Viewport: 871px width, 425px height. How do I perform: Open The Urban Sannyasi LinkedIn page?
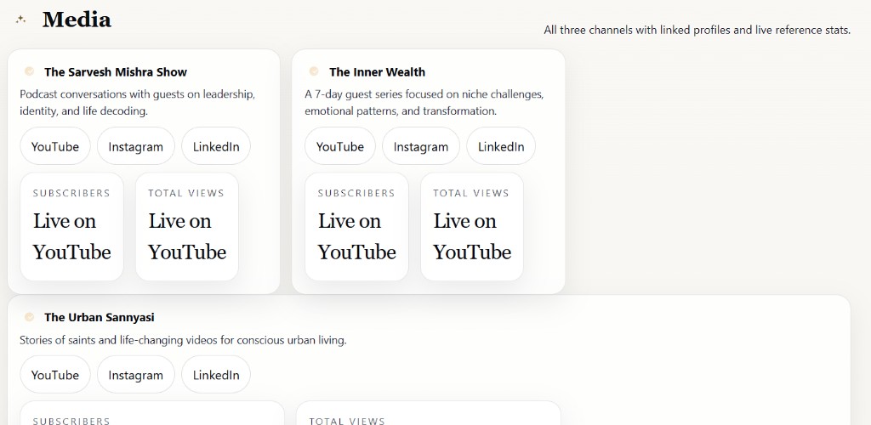[x=216, y=375]
